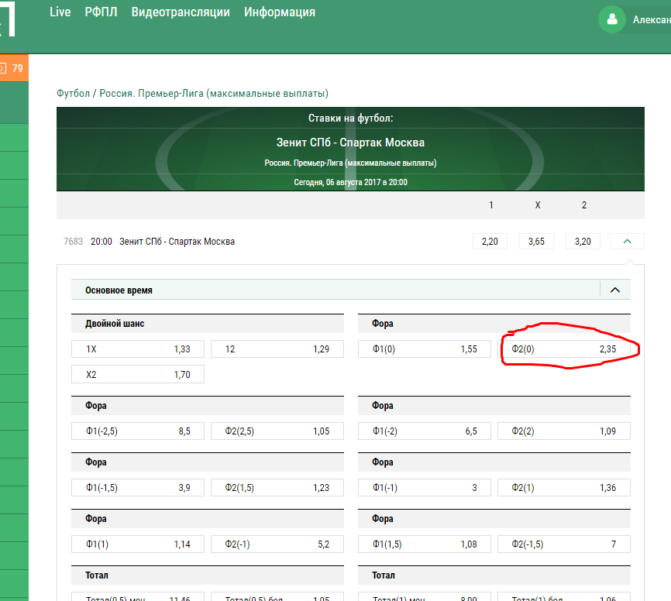Click the match title Зенит СПб - Спартак Москва in the row
This screenshot has height=601, width=671.
(x=177, y=242)
